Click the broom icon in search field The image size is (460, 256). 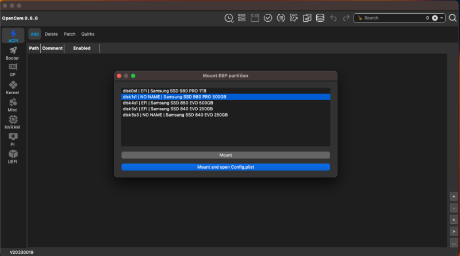tap(360, 18)
